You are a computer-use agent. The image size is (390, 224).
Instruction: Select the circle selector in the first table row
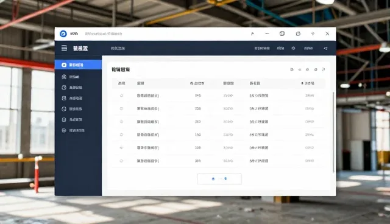click(121, 96)
